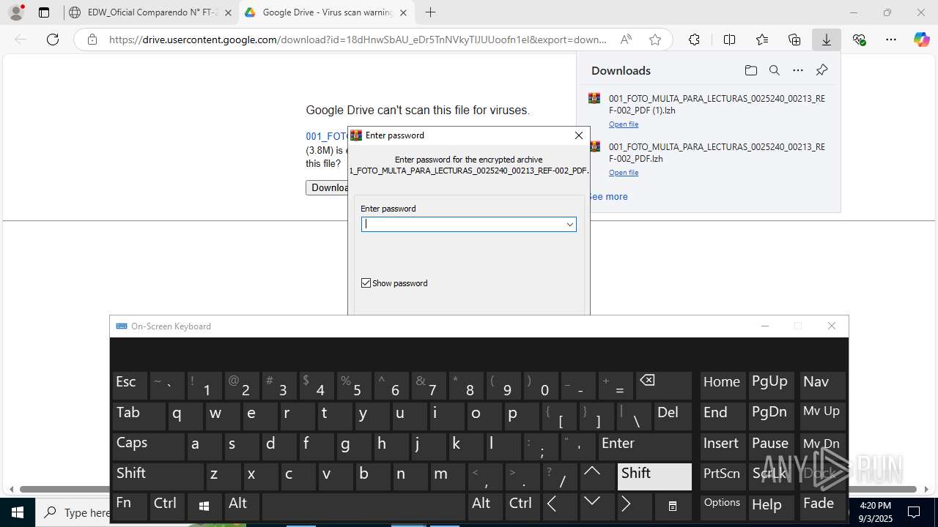Open Collections icon in toolbar
This screenshot has height=527, width=938.
[x=794, y=40]
